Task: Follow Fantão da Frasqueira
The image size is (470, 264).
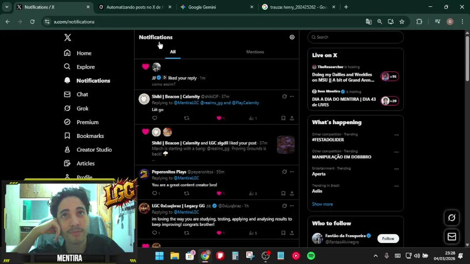Action: pos(388,238)
